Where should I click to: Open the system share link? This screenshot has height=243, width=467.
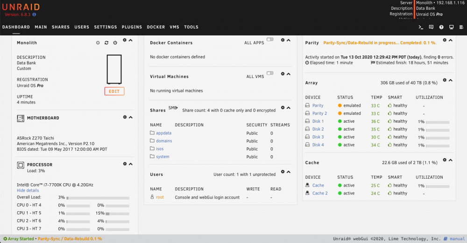pyautogui.click(x=163, y=156)
